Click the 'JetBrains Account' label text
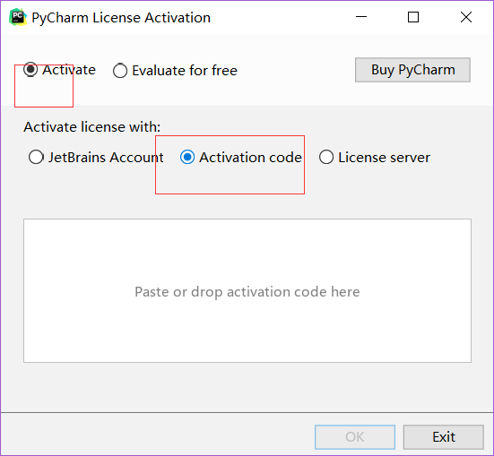The height and width of the screenshot is (456, 494). coord(106,157)
